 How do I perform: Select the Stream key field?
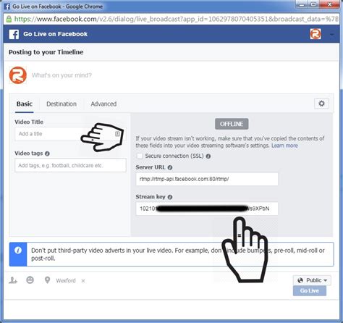(207, 209)
